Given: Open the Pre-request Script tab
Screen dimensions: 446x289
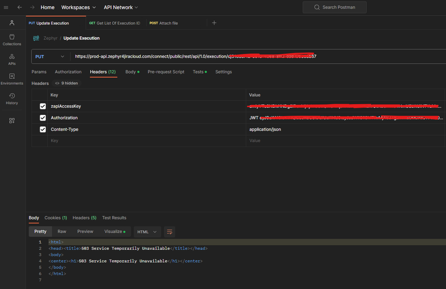Looking at the screenshot, I should point(166,72).
